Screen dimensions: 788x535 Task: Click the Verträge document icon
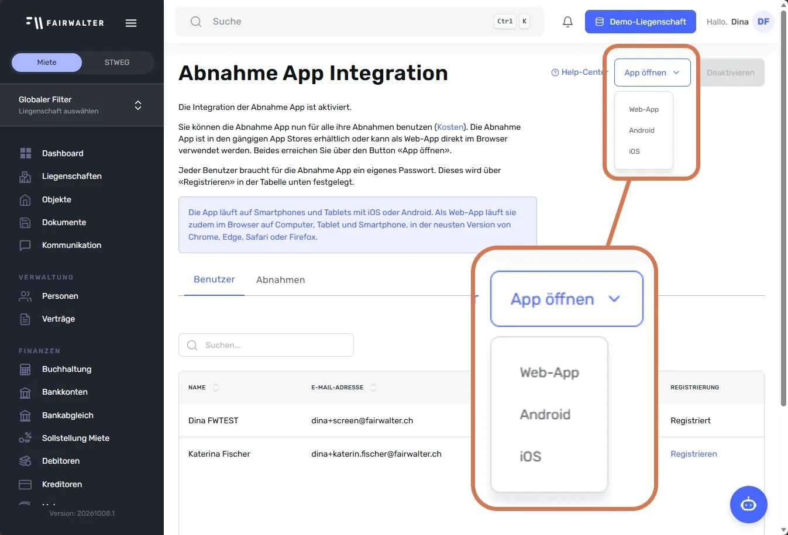pyautogui.click(x=25, y=319)
